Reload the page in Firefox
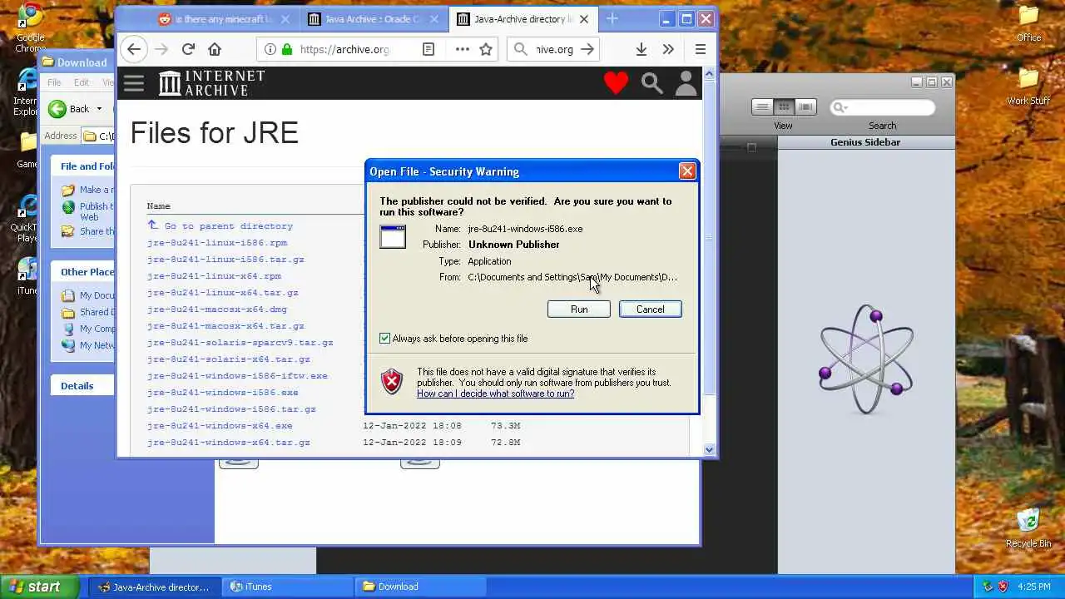This screenshot has height=599, width=1065. point(188,49)
